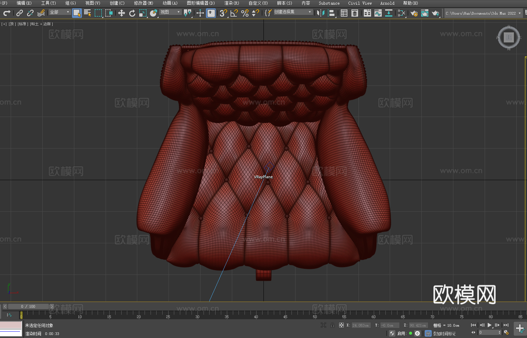
Task: Open the Substance menu
Action: coord(329,3)
